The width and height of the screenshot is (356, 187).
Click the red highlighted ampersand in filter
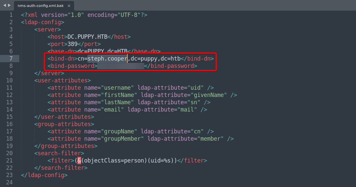pos(79,161)
